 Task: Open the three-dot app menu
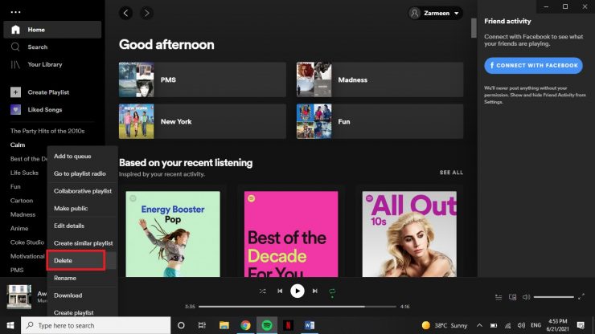[15, 12]
